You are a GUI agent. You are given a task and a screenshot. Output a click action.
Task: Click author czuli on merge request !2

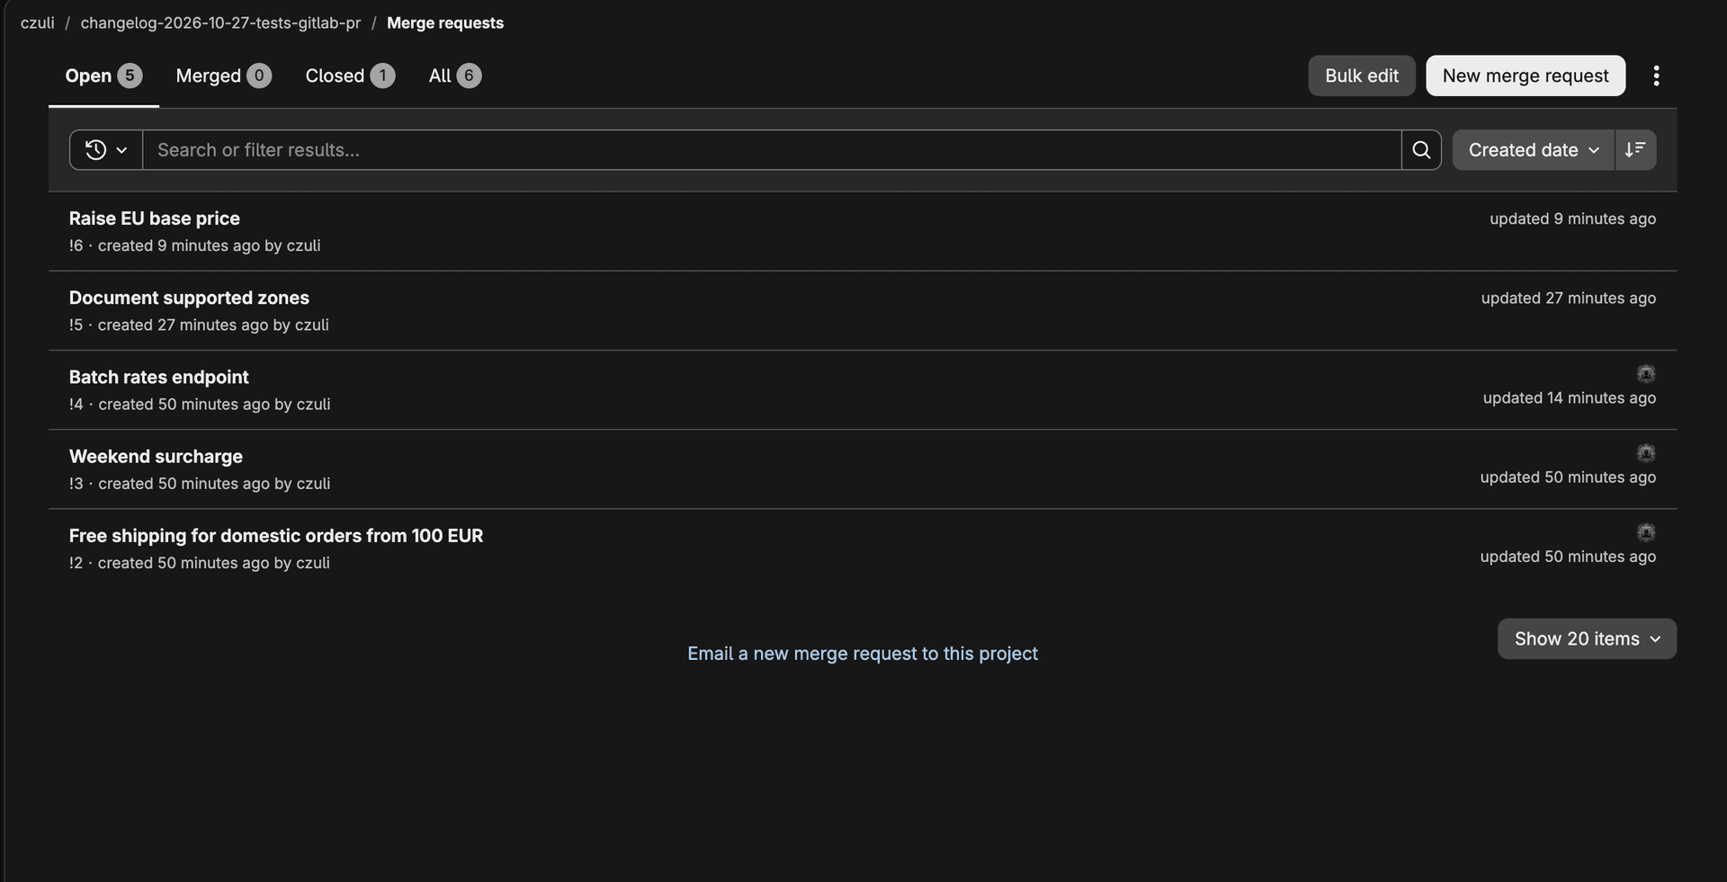[313, 563]
